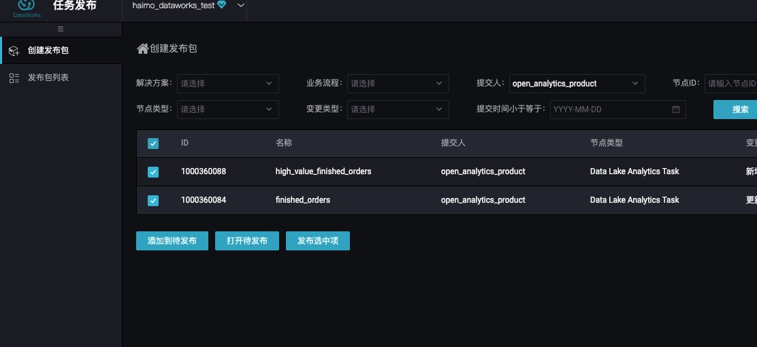
Task: Click the 提交时间小于等于 date input
Action: point(617,110)
